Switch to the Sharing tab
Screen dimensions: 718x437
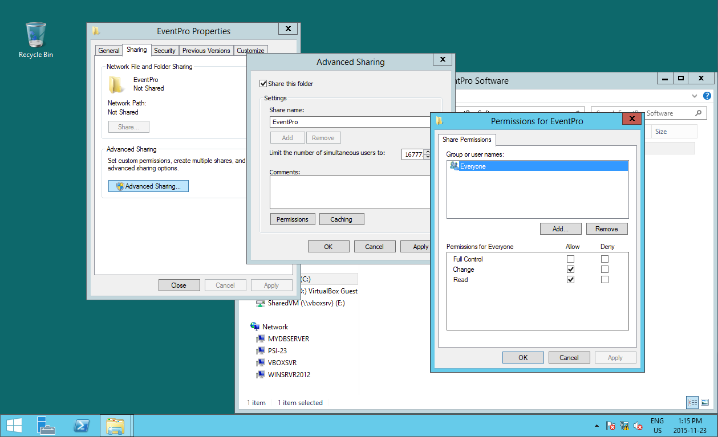click(x=137, y=50)
